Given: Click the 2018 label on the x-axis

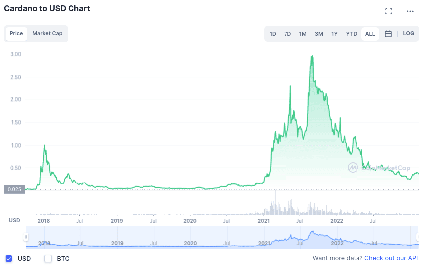Looking at the screenshot, I should pyautogui.click(x=44, y=221).
